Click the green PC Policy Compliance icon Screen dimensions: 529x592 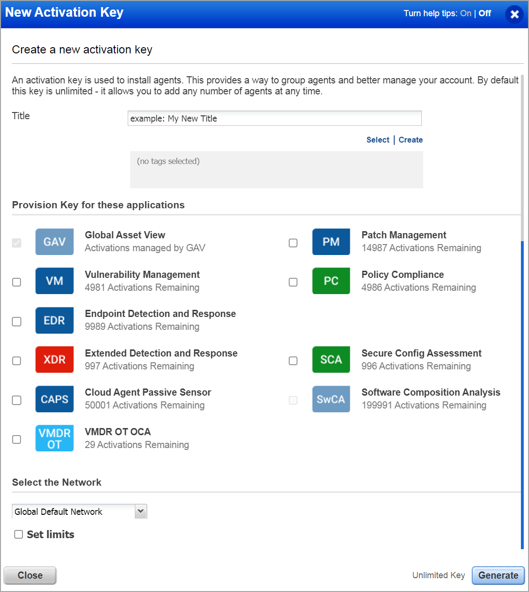point(331,281)
